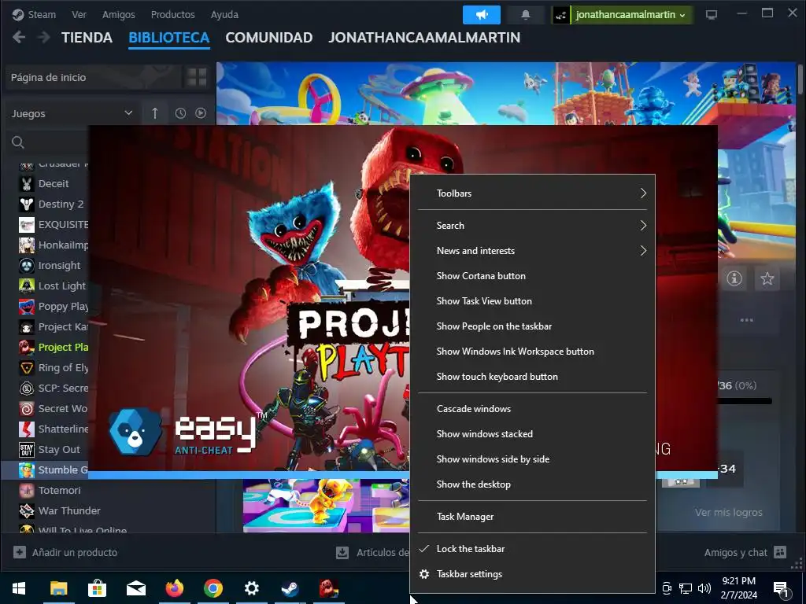Go to the COMUNIDAD tab

pos(269,38)
